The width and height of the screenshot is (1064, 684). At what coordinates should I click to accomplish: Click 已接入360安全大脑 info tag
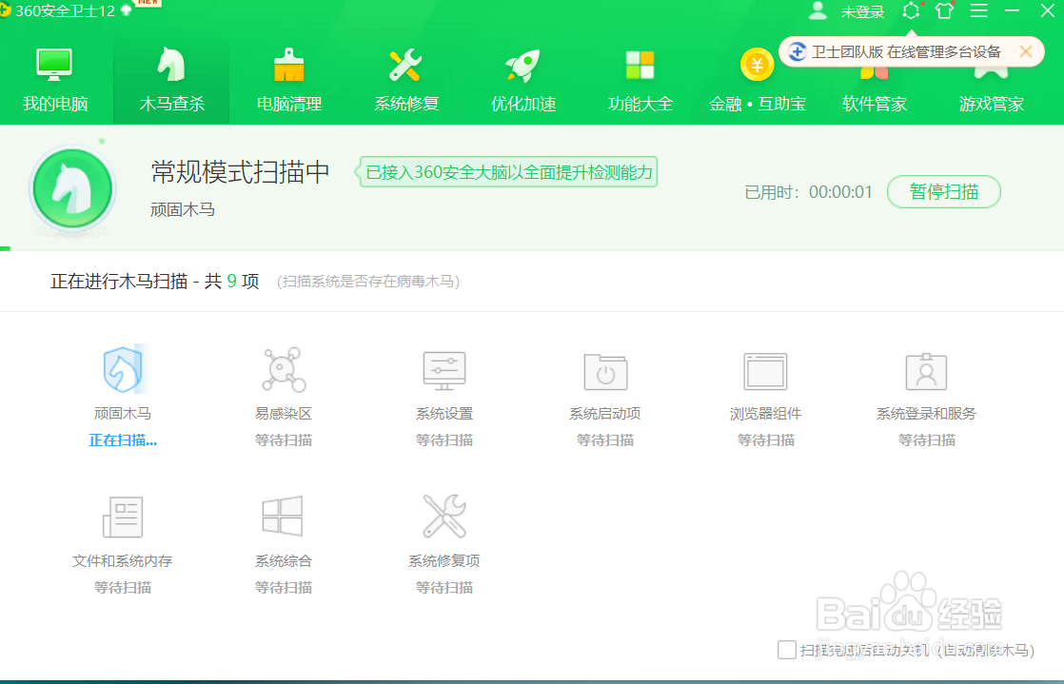pos(507,172)
